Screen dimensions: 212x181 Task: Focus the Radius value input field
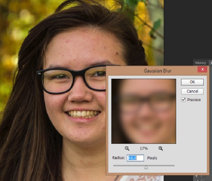click(x=135, y=158)
